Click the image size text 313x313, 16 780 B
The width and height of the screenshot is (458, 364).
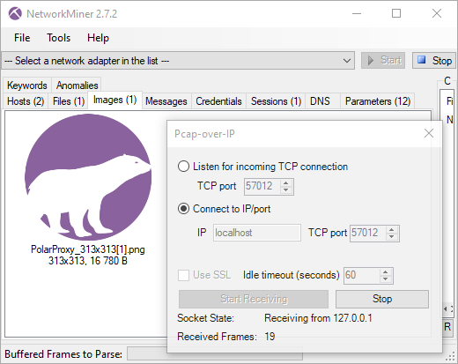[88, 261]
